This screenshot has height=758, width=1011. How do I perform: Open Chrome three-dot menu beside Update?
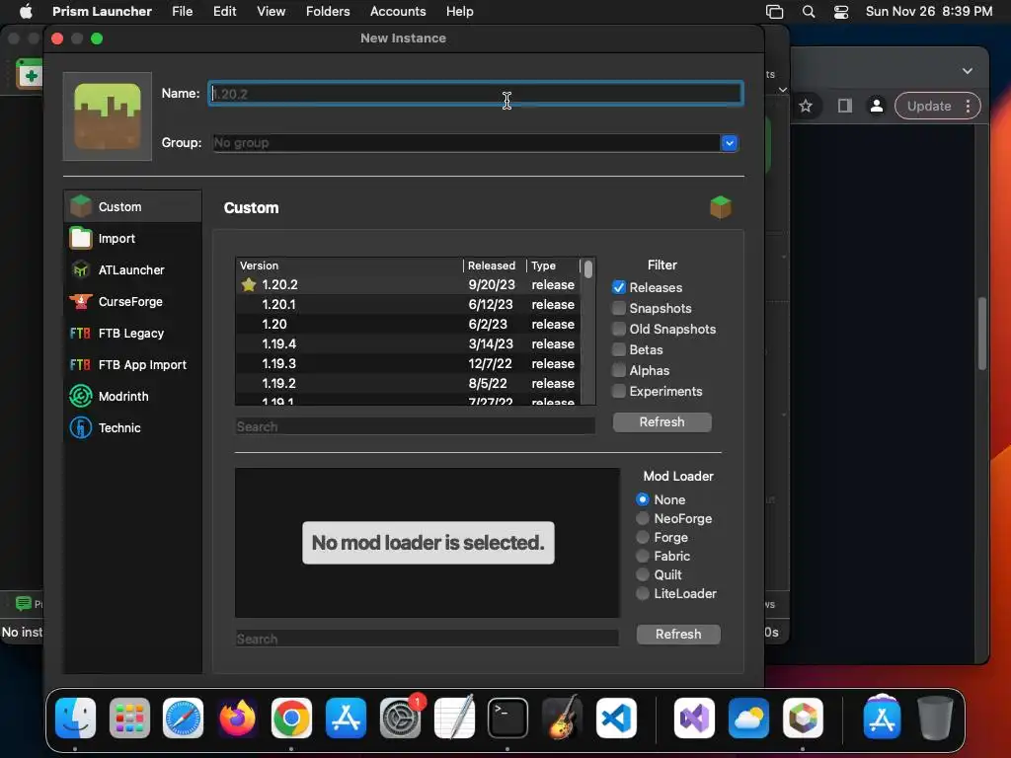pos(968,106)
